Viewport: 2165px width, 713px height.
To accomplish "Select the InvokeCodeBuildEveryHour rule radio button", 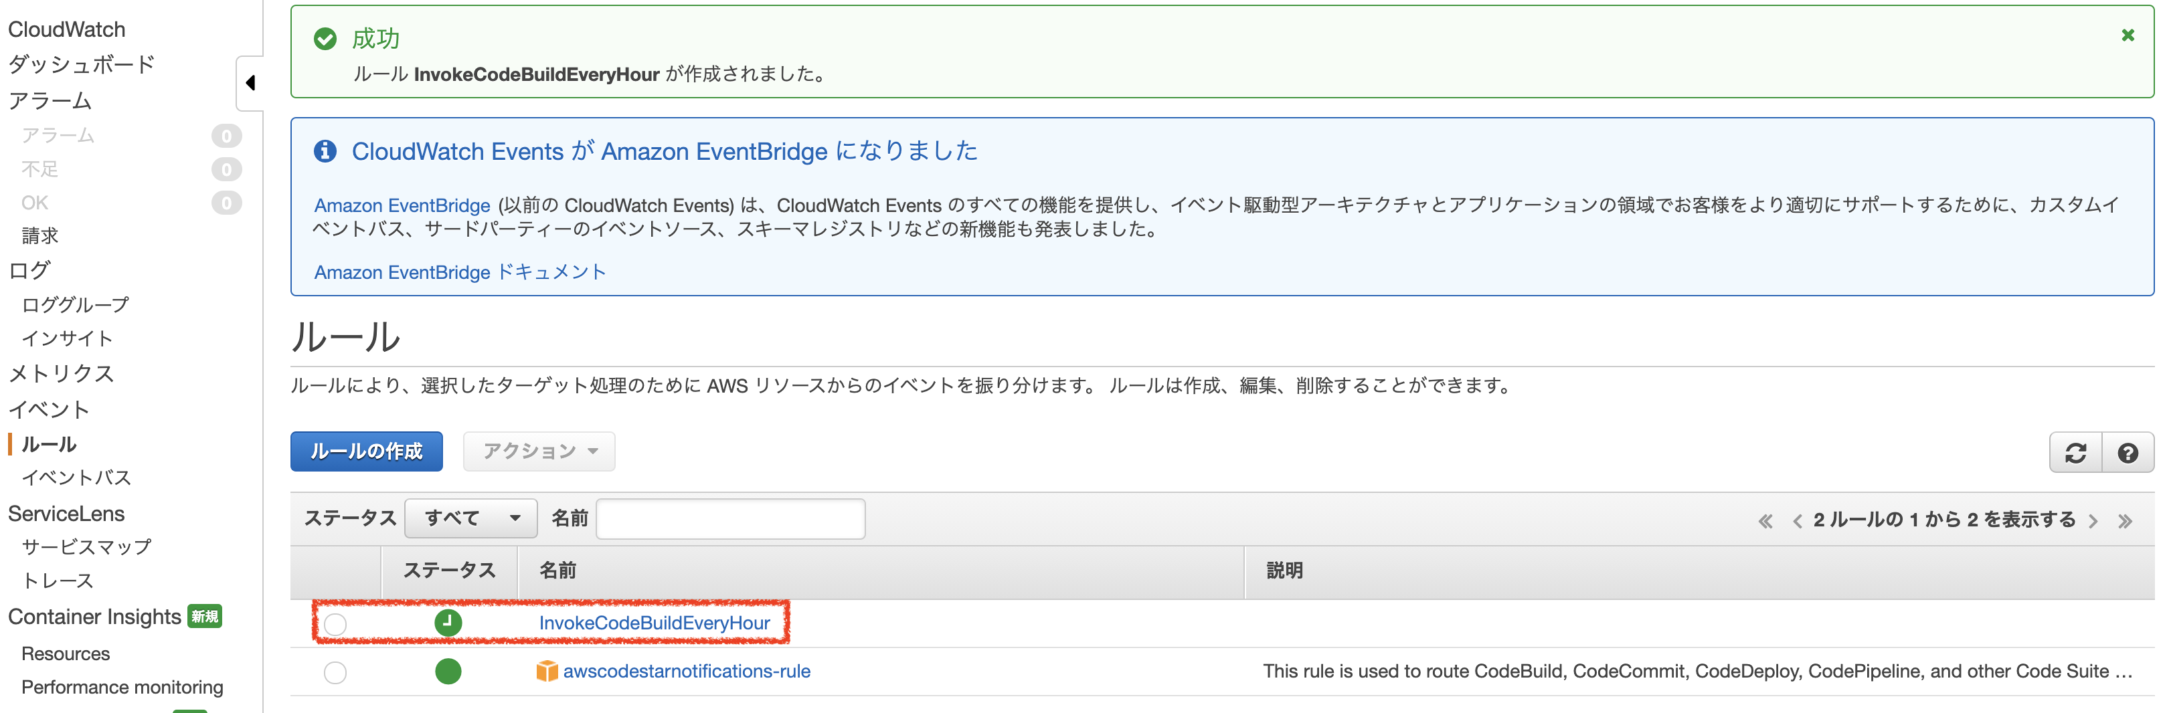I will 335,624.
